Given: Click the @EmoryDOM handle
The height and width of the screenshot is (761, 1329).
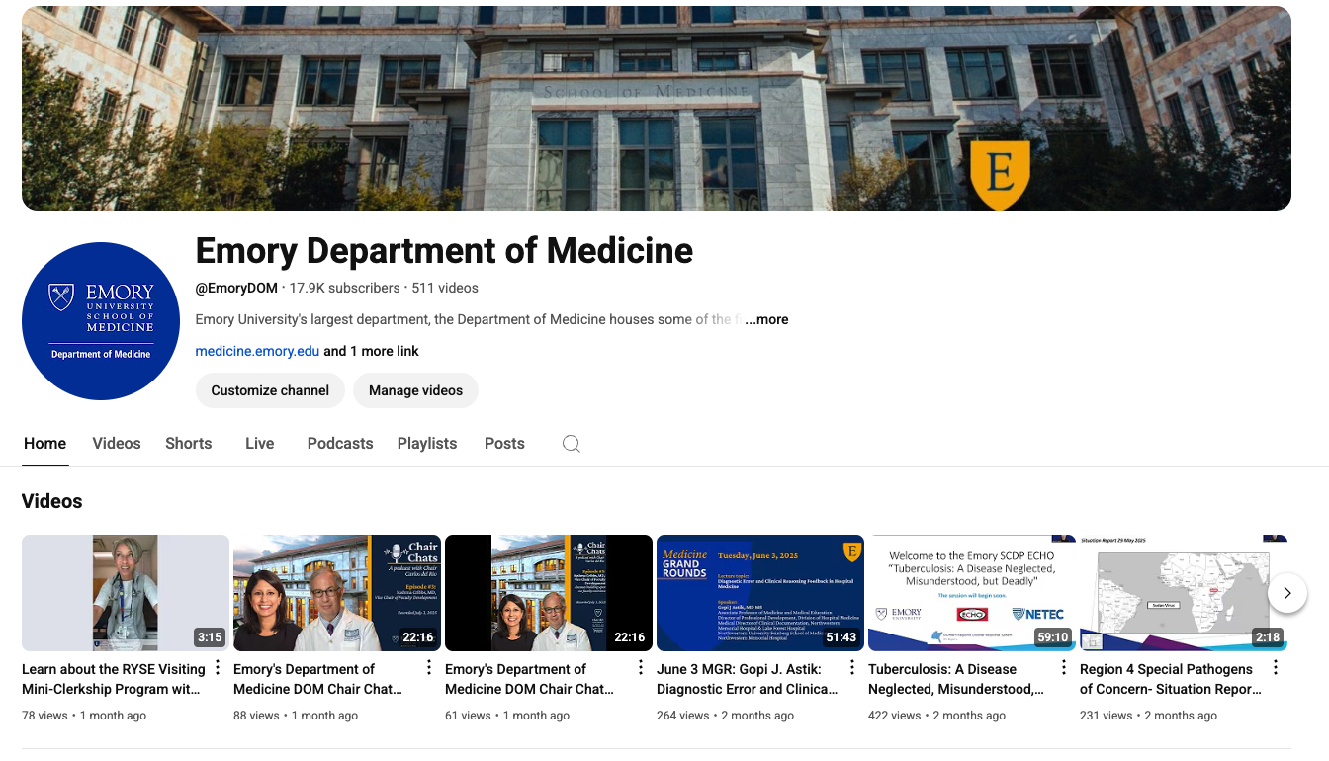Looking at the screenshot, I should tap(235, 288).
